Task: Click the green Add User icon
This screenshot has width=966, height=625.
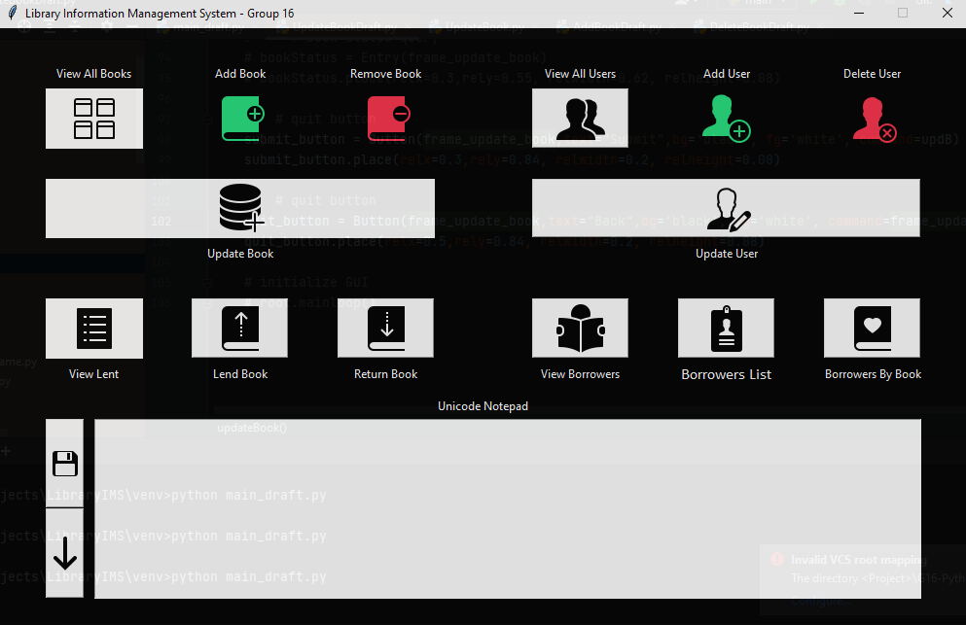Action: coord(727,119)
